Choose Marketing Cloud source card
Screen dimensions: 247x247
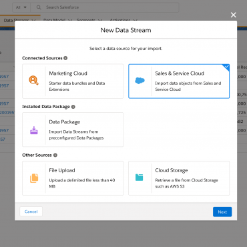pyautogui.click(x=73, y=81)
